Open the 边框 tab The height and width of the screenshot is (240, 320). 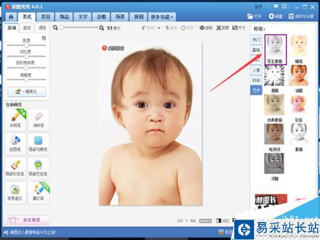[x=101, y=17]
